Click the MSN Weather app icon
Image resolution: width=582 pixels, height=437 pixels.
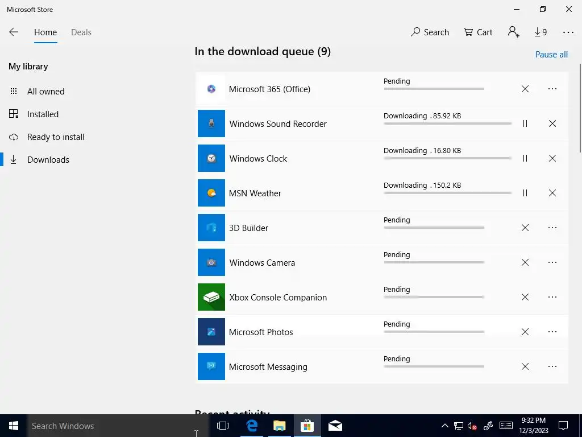[211, 193]
